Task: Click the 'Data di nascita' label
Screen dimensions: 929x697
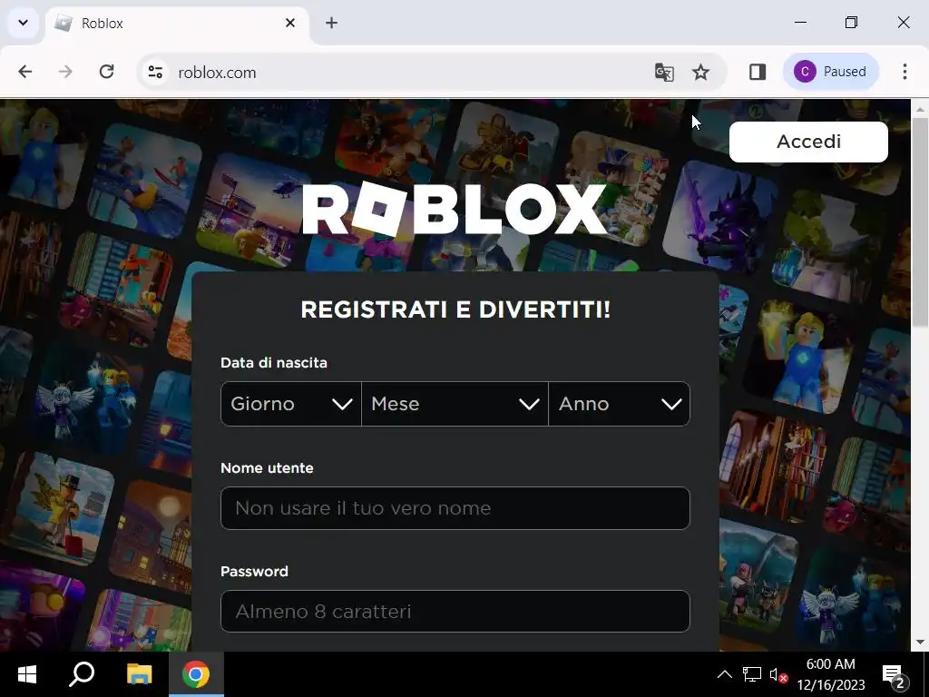Action: point(274,363)
